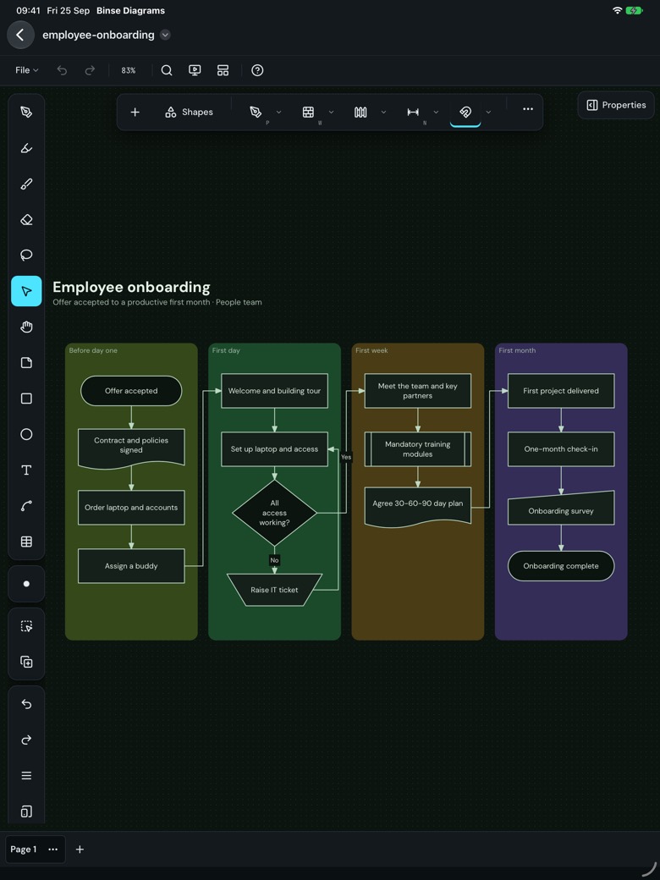Expand the grid tool options chevron
The image size is (660, 880).
331,113
